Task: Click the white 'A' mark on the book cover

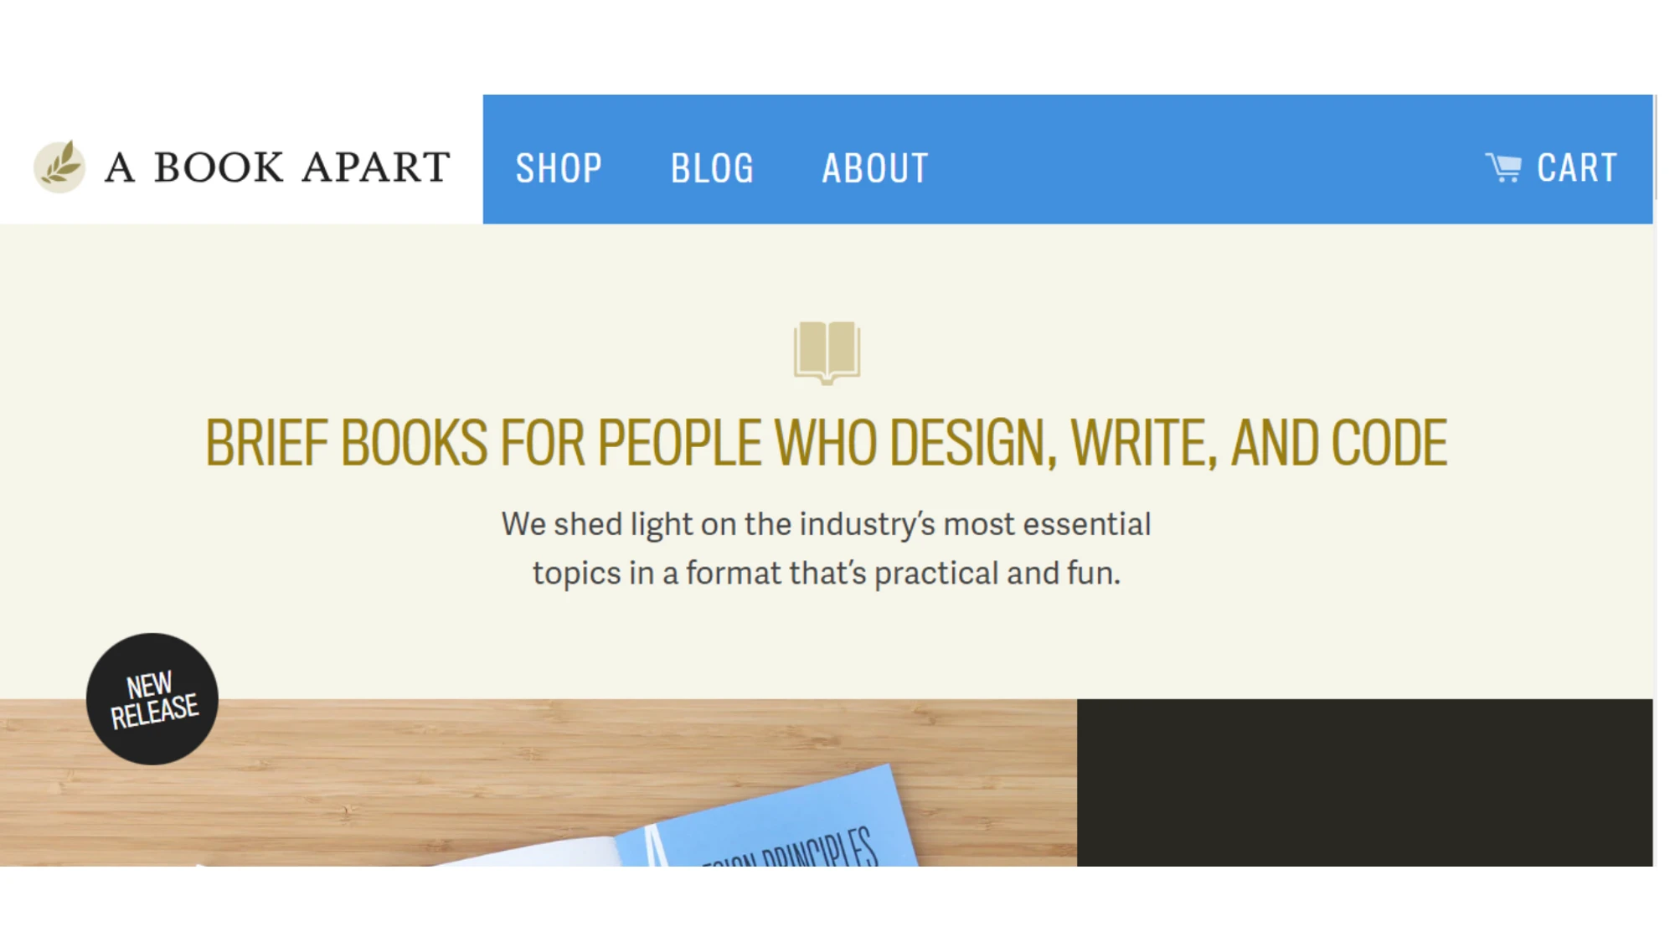Action: click(657, 846)
